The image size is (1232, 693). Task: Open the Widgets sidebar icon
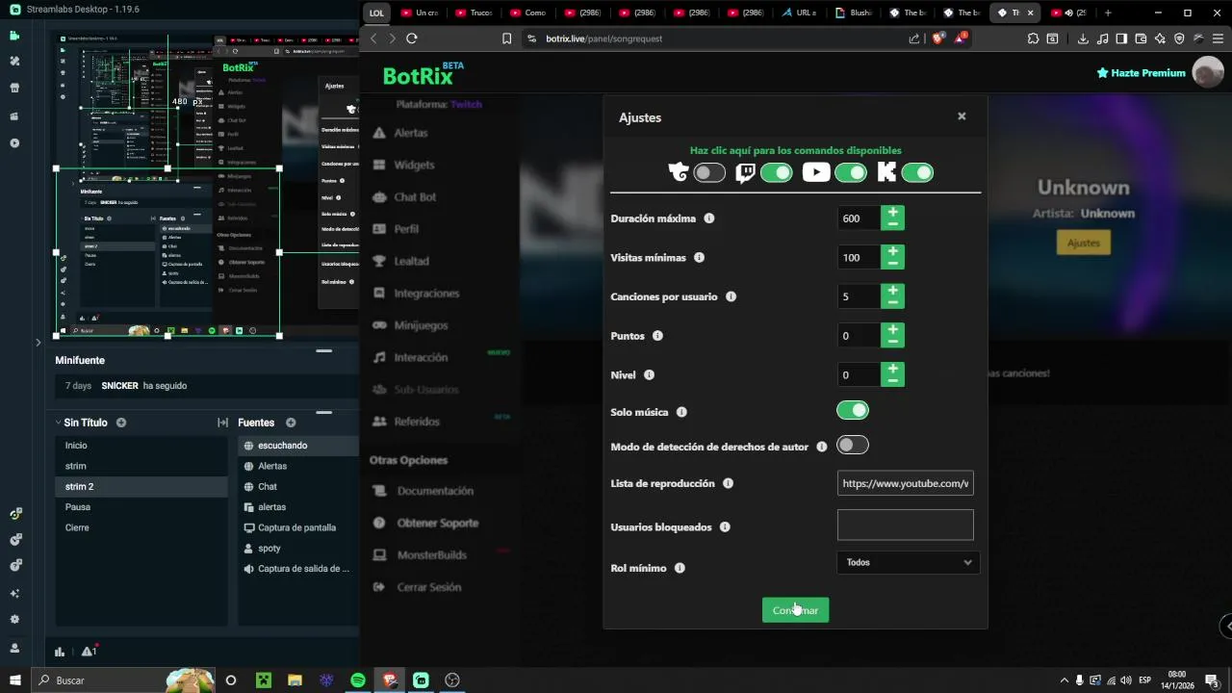379,165
